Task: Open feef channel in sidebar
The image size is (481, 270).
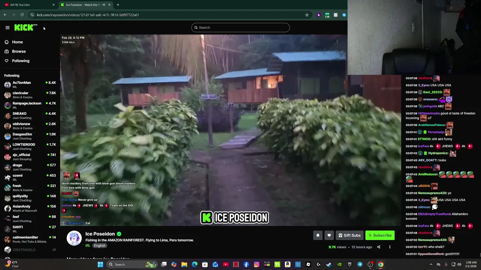Action: point(30,219)
